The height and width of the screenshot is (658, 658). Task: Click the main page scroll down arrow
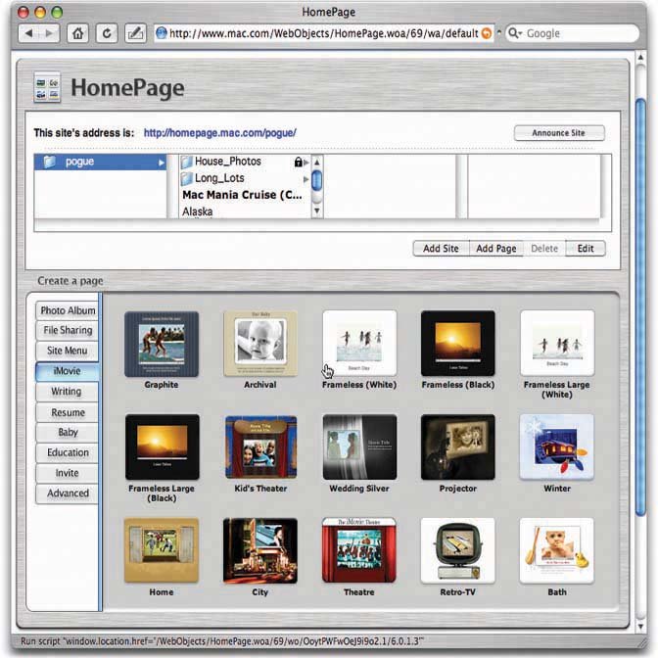pos(640,626)
